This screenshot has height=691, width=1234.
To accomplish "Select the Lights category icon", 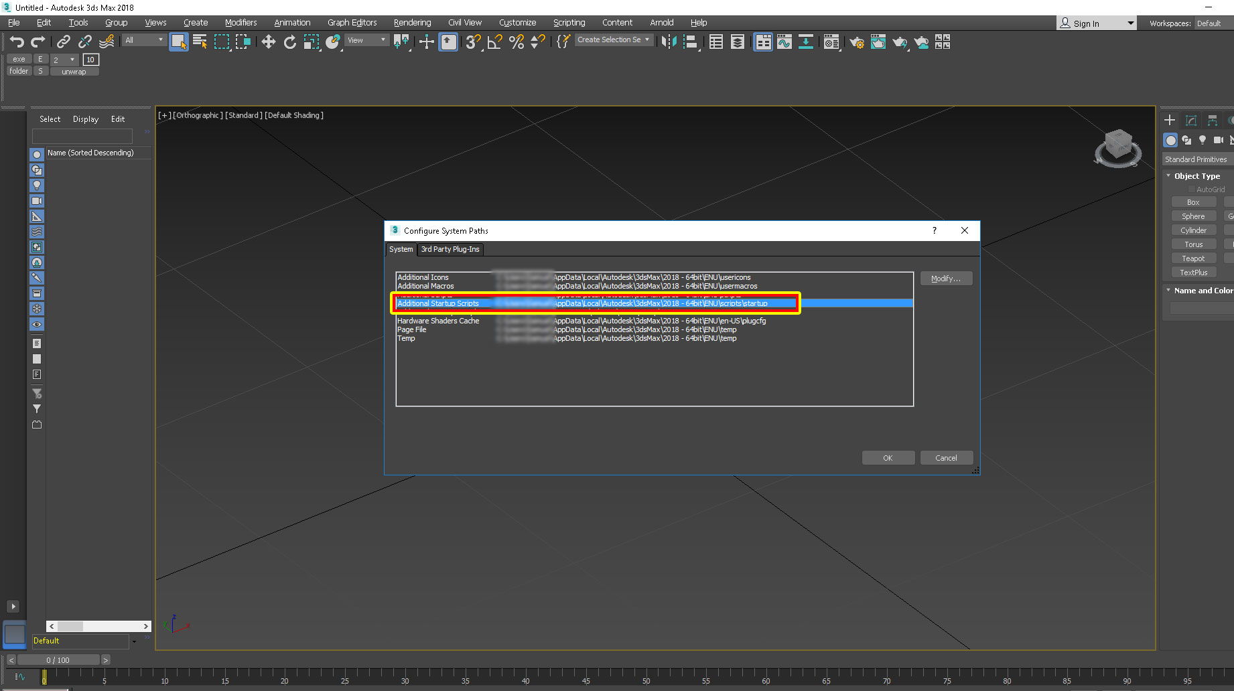I will coord(1203,140).
